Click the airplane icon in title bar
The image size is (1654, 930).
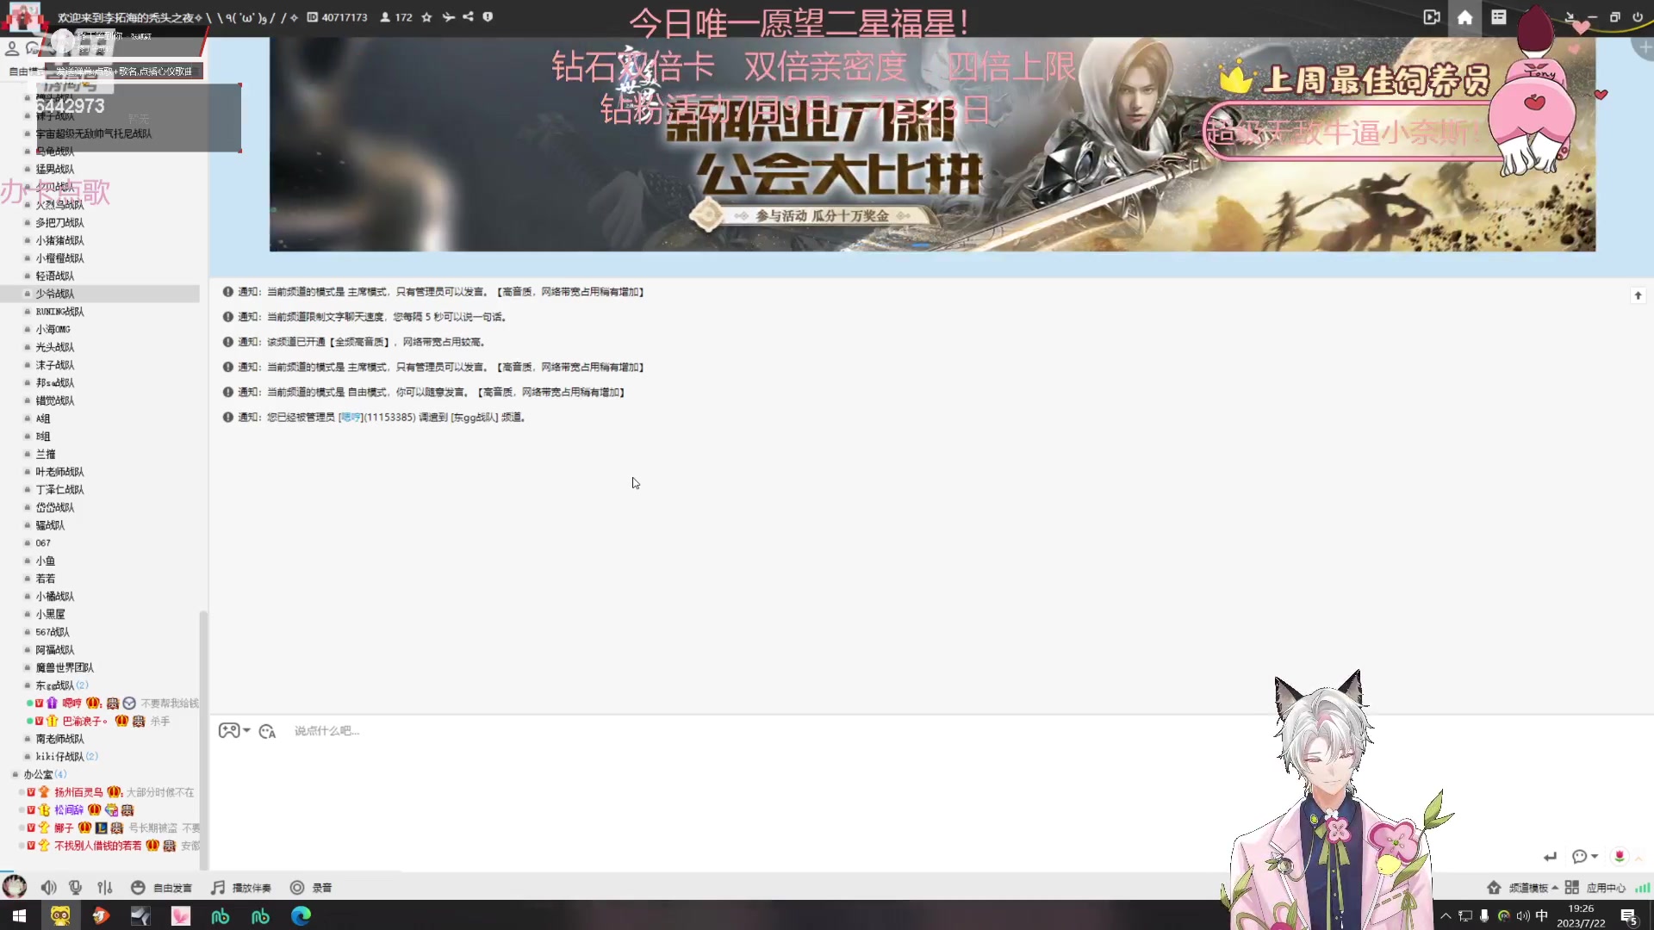[x=448, y=17]
